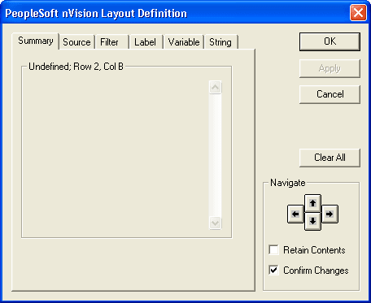The image size is (371, 303).
Task: Switch to the Source tab
Action: pos(76,42)
